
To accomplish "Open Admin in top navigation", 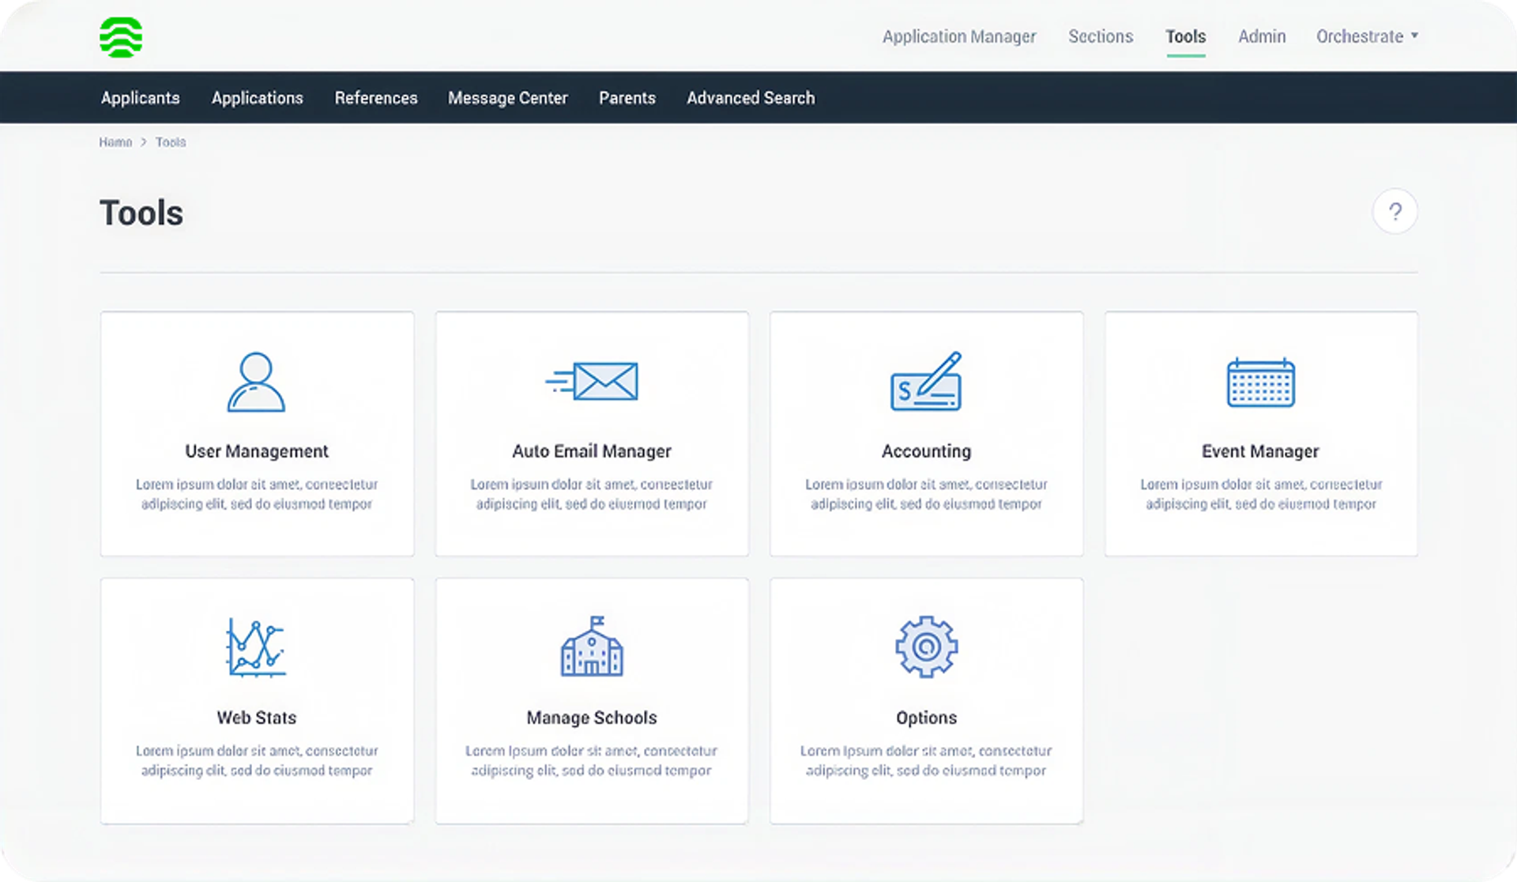I will pyautogui.click(x=1262, y=36).
